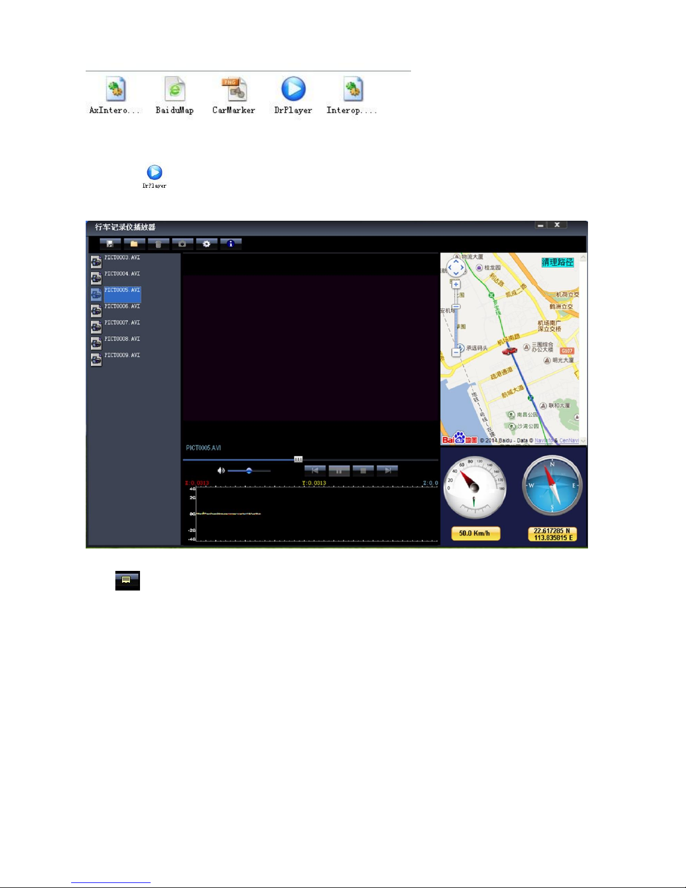The height and width of the screenshot is (888, 686).
Task: Click the volume slider knob
Action: click(x=249, y=471)
